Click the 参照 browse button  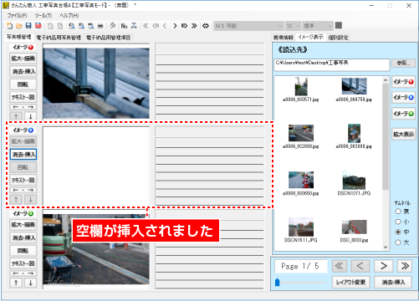click(403, 63)
